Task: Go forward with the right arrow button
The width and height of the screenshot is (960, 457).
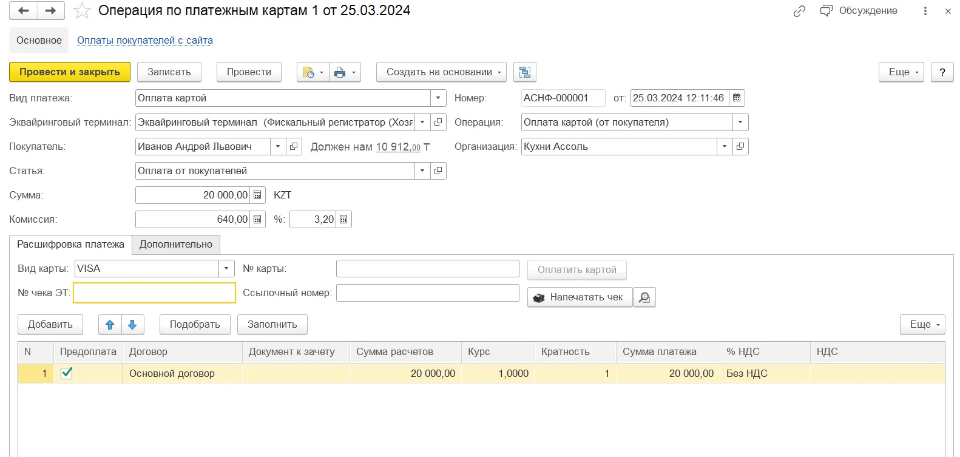Action: tap(51, 11)
